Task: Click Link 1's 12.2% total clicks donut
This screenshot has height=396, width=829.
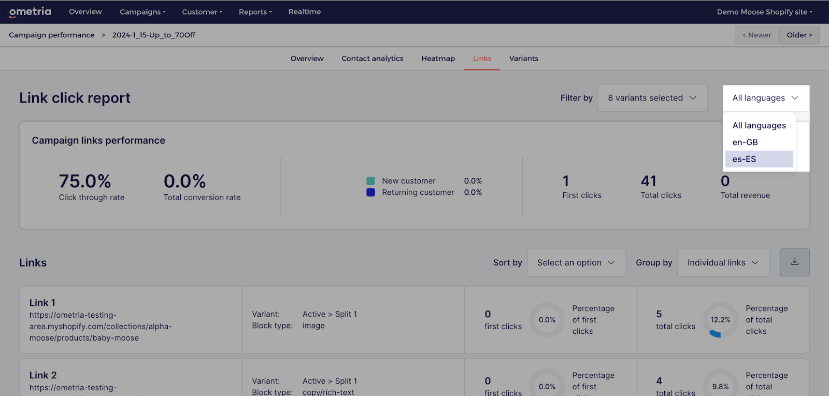Action: (720, 320)
